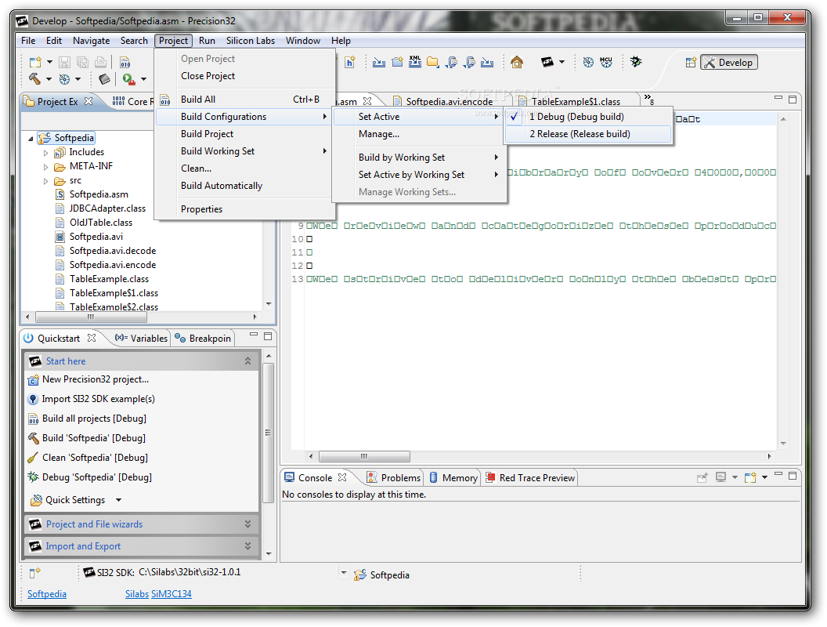Click the Open Perspective icon

point(691,62)
